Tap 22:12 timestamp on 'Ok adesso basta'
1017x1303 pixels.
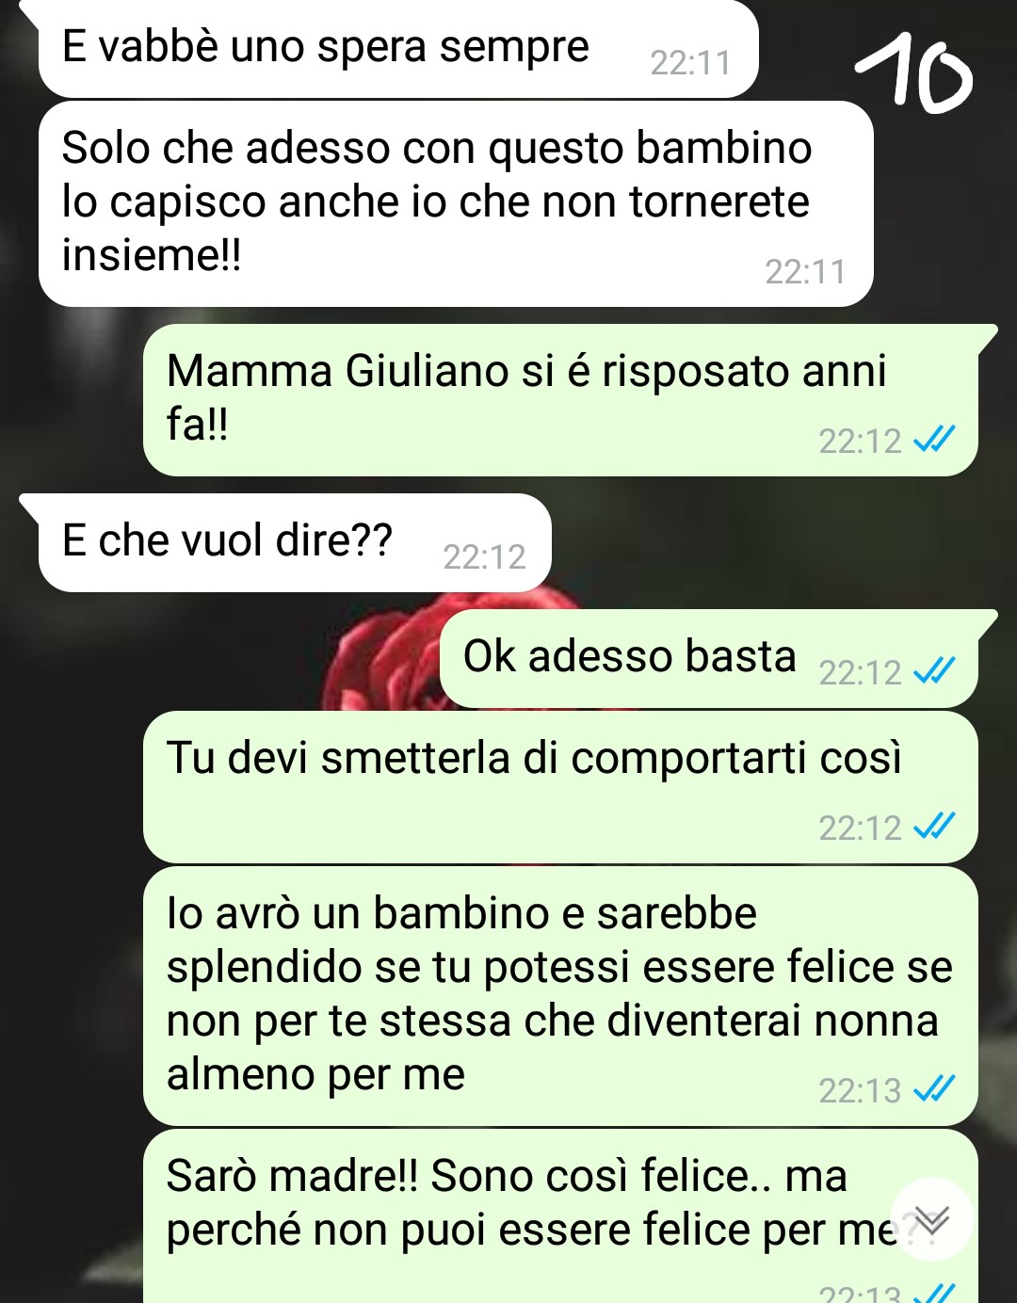point(860,672)
